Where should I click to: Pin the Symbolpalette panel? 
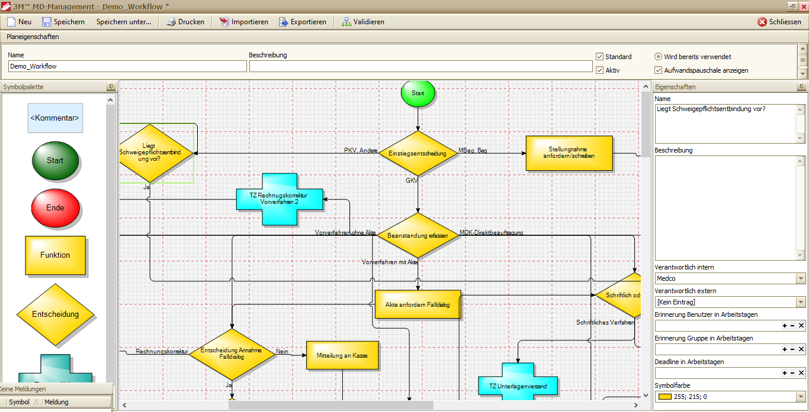click(111, 87)
